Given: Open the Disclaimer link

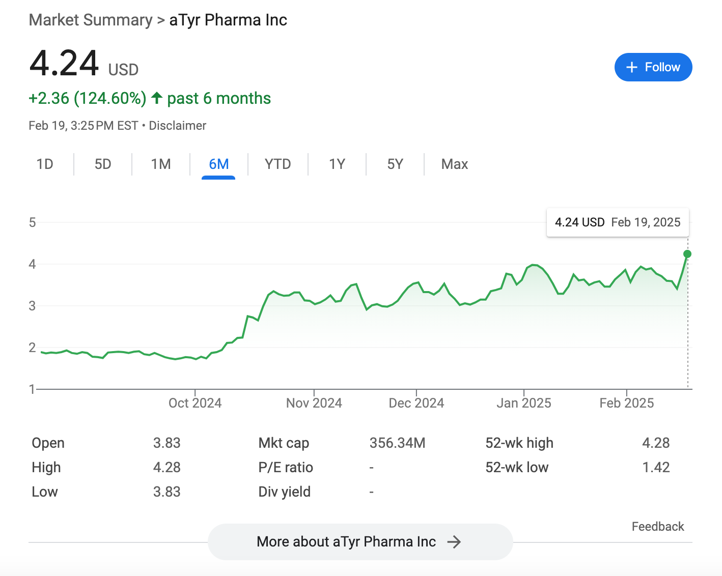Looking at the screenshot, I should (x=177, y=126).
